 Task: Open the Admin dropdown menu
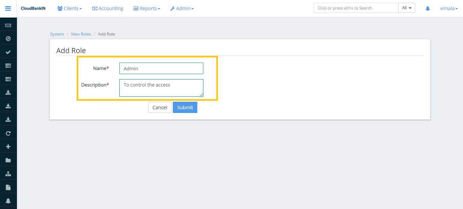182,8
